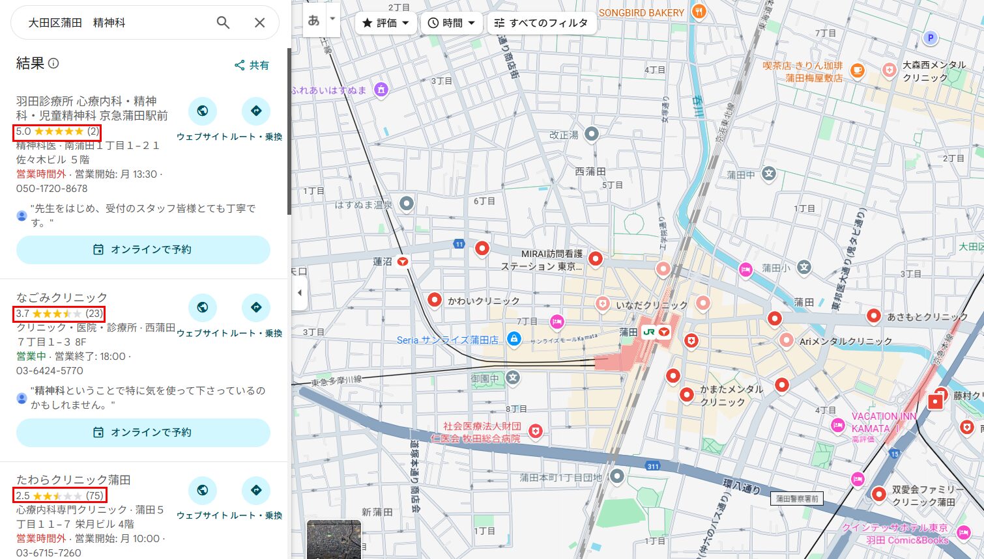The width and height of the screenshot is (984, 559).
Task: Click the 蒲田中 school icon
Action: pos(769,173)
